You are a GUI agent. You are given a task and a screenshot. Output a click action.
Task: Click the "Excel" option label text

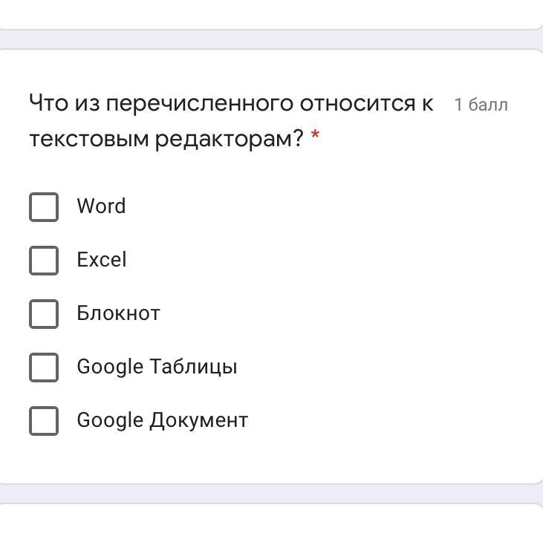(102, 260)
